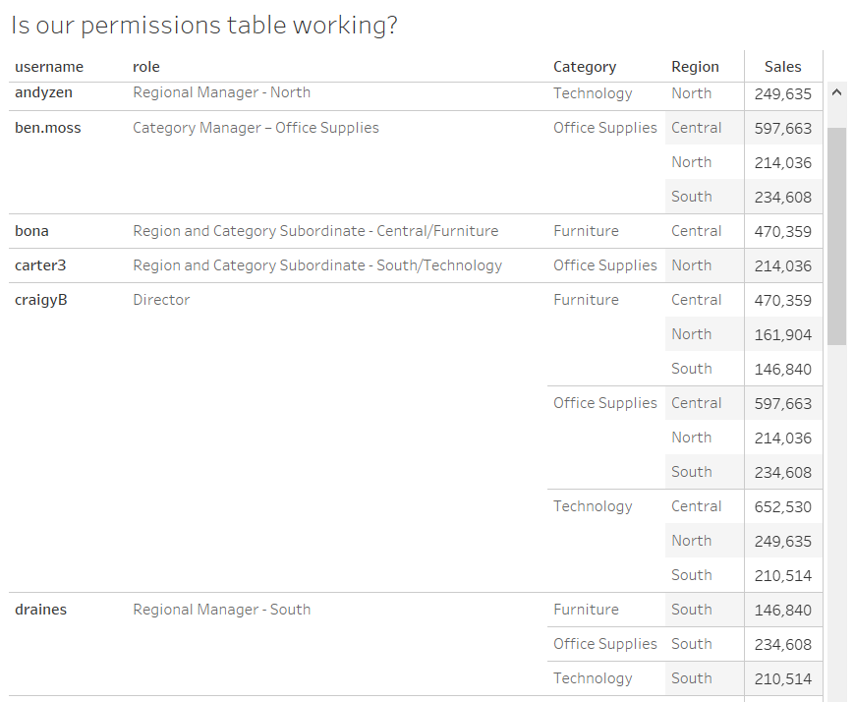Viewport: 854px width, 702px height.
Task: Click the Region column header
Action: coord(695,67)
